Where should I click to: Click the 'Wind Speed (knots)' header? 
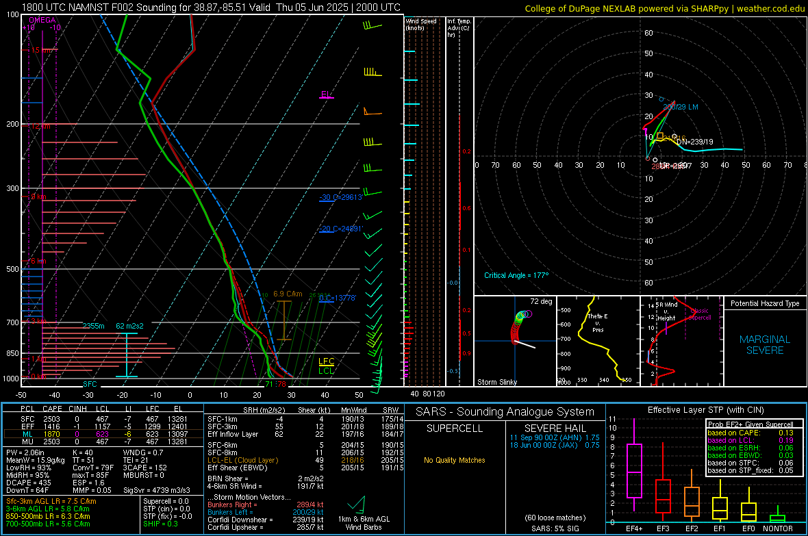point(421,24)
